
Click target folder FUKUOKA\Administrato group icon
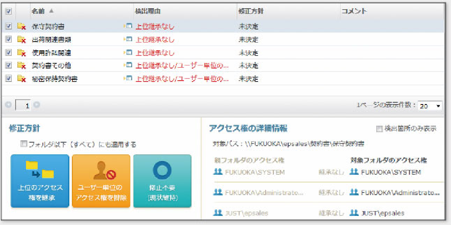pos(354,192)
